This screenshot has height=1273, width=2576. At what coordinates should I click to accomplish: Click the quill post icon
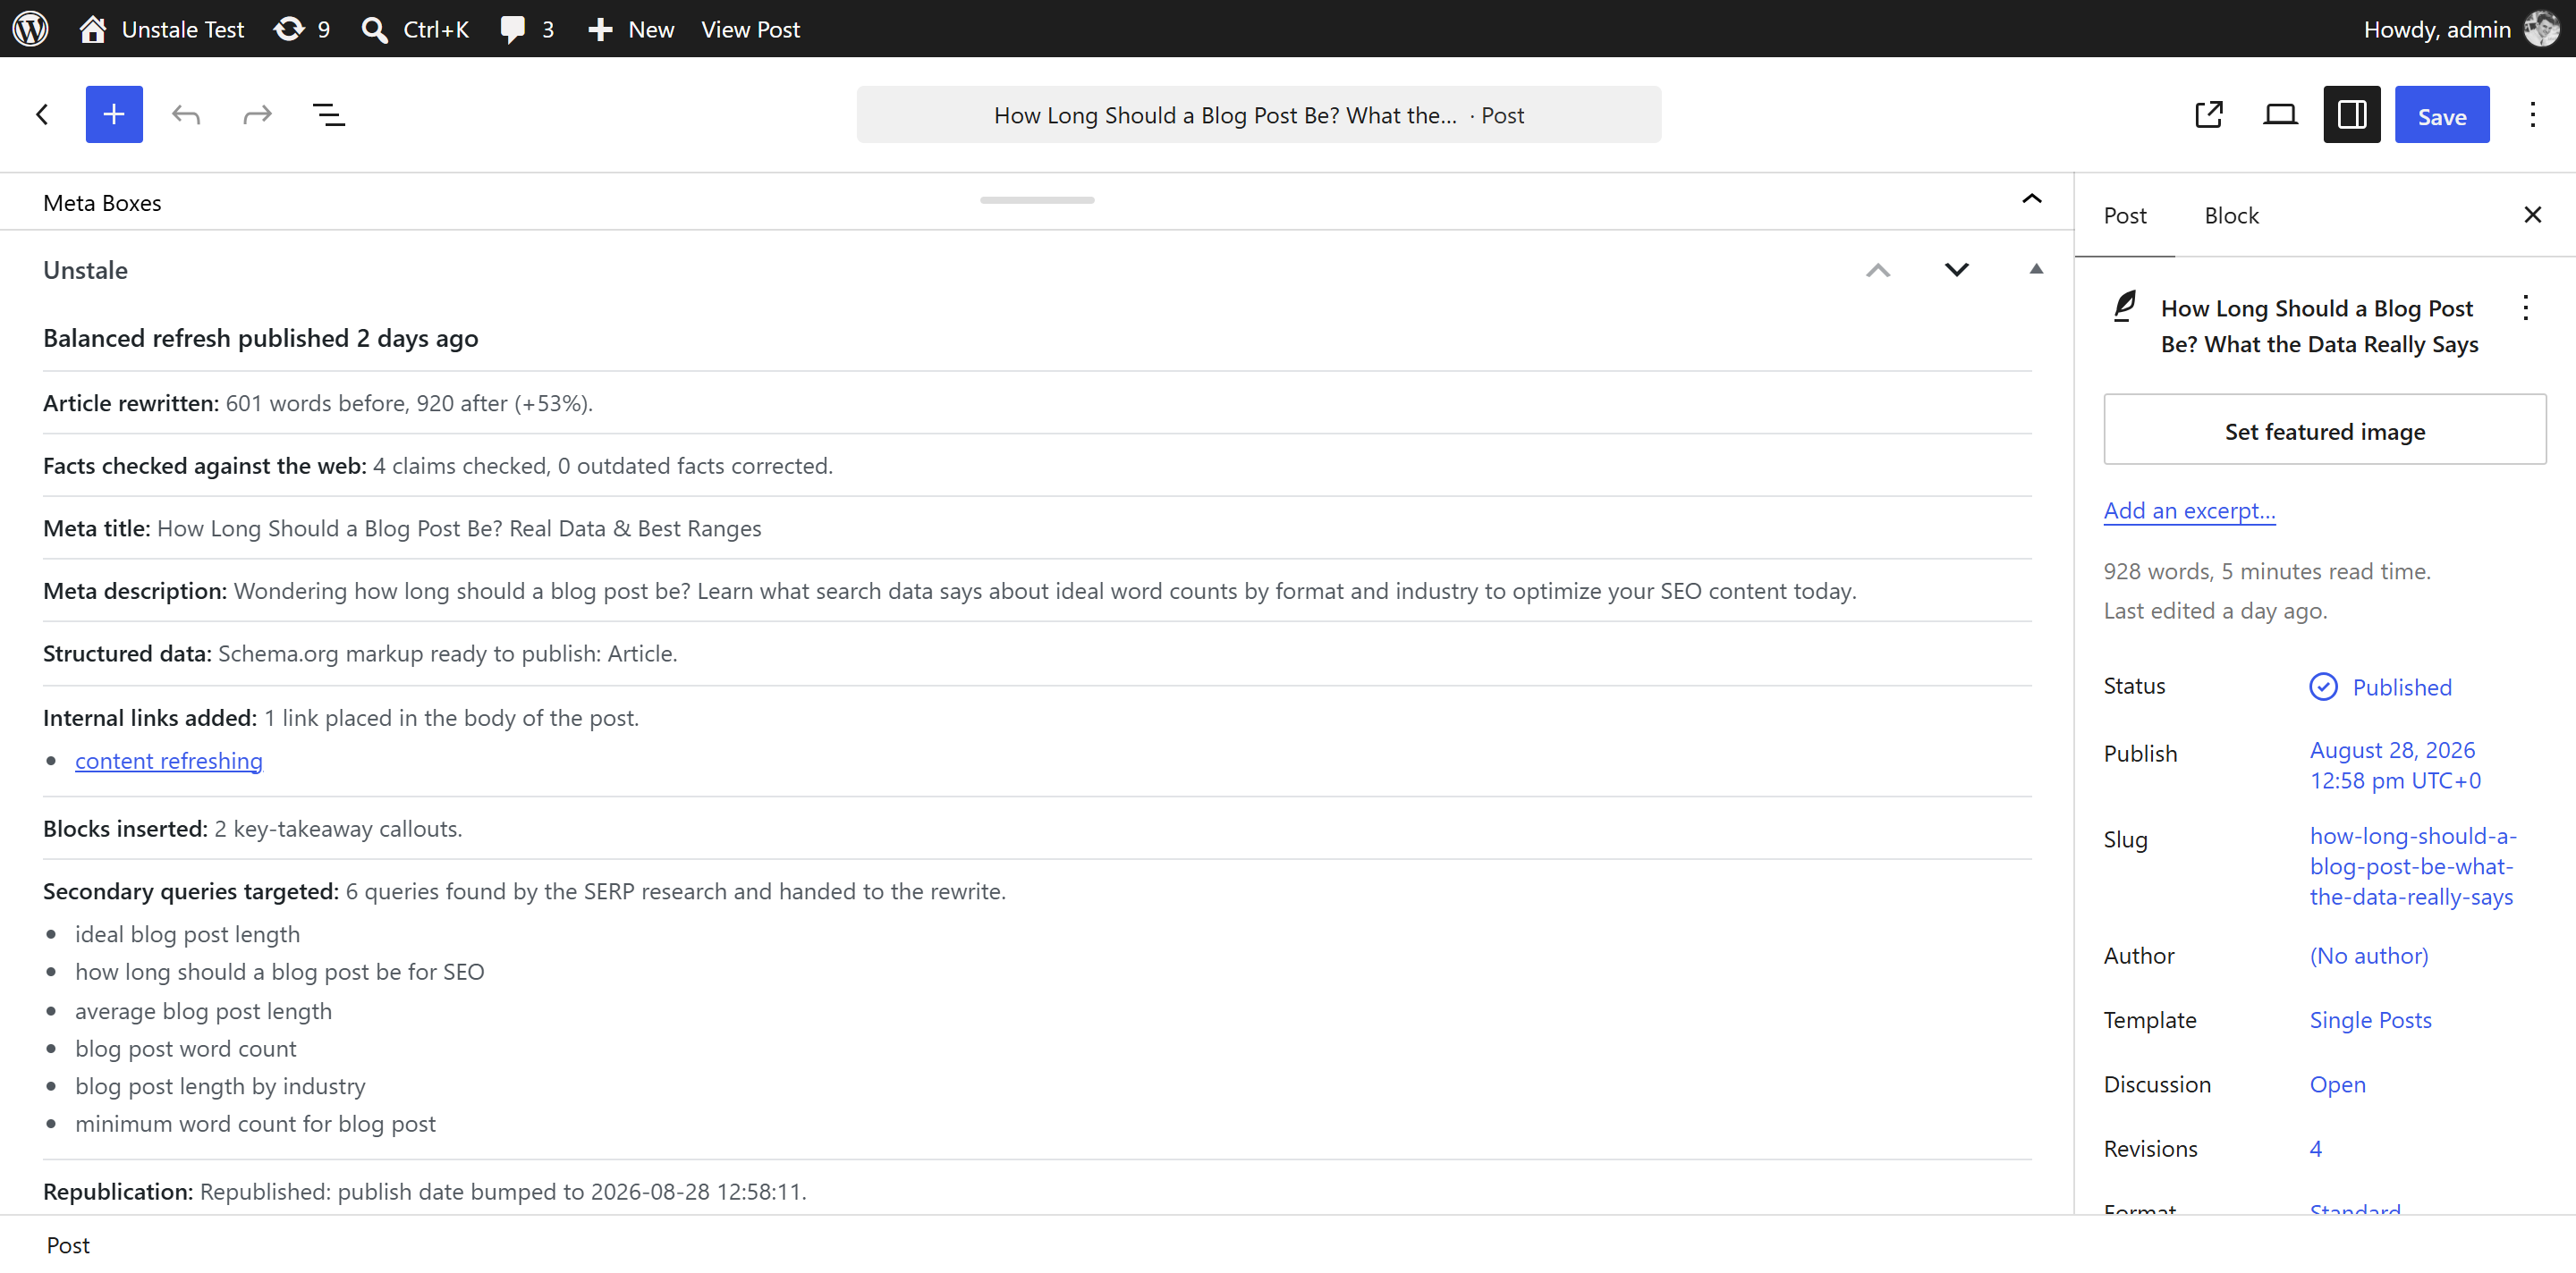pos(2124,307)
